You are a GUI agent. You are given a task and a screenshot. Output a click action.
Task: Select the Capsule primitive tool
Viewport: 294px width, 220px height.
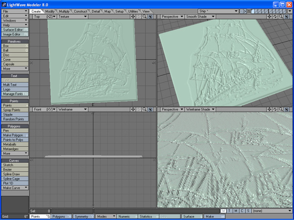tap(15, 64)
